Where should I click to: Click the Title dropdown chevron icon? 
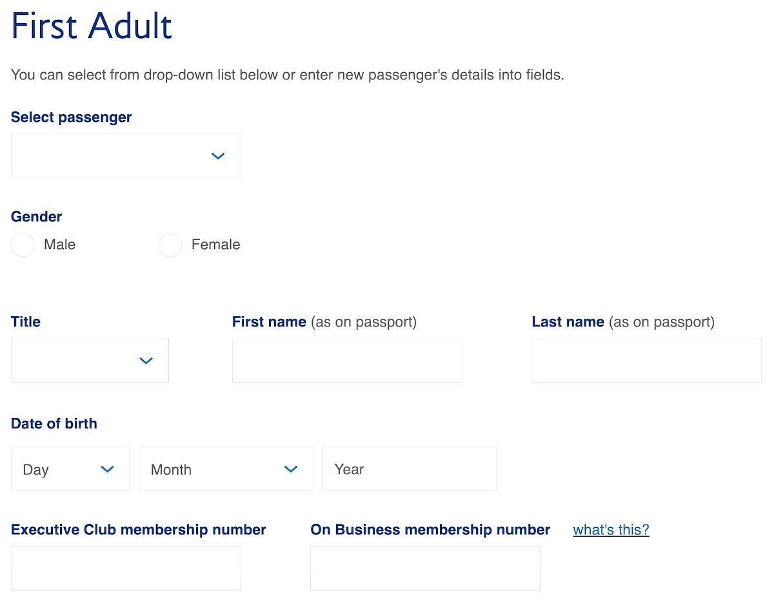click(146, 360)
